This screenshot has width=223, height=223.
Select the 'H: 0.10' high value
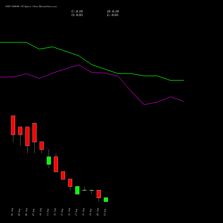tap(113, 12)
